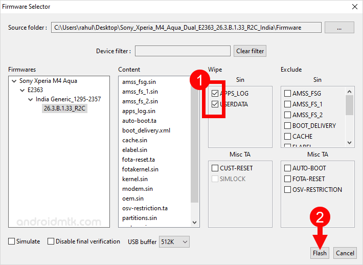Tick the CACHE exclude checkbox
Viewport: 363px width, 265px height.
coord(287,136)
